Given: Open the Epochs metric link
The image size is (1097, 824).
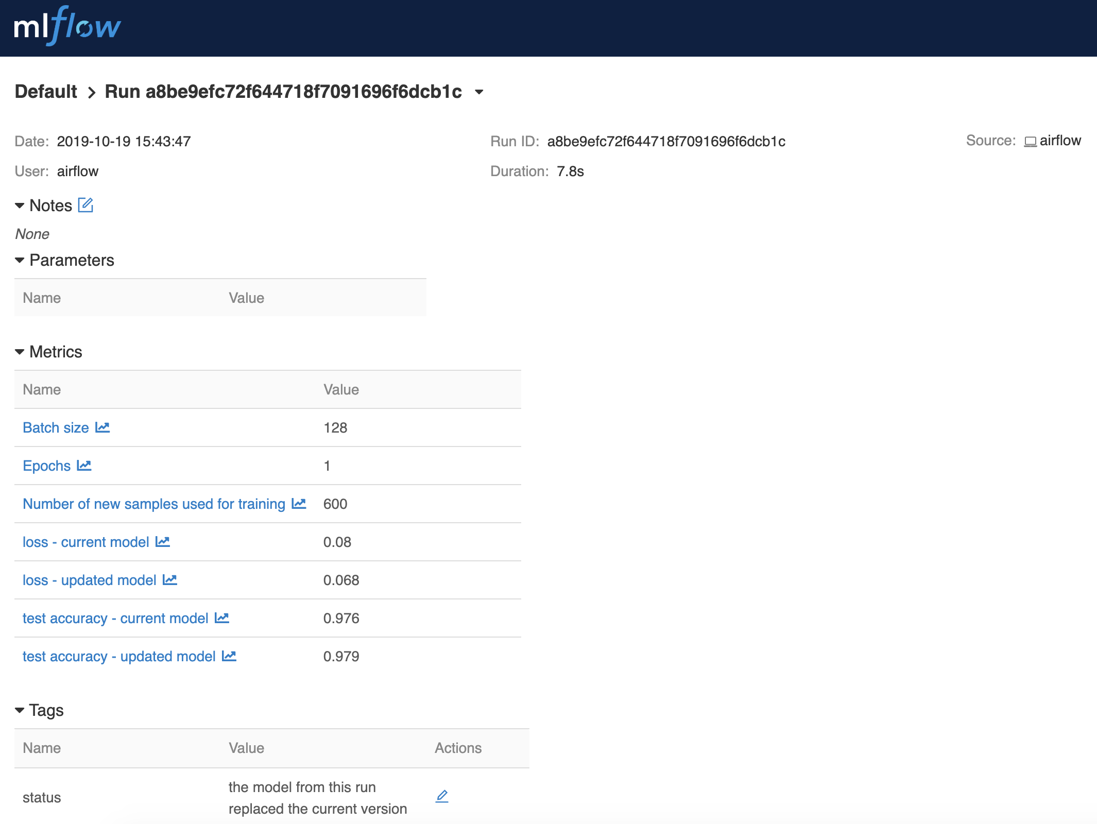Looking at the screenshot, I should (x=46, y=466).
